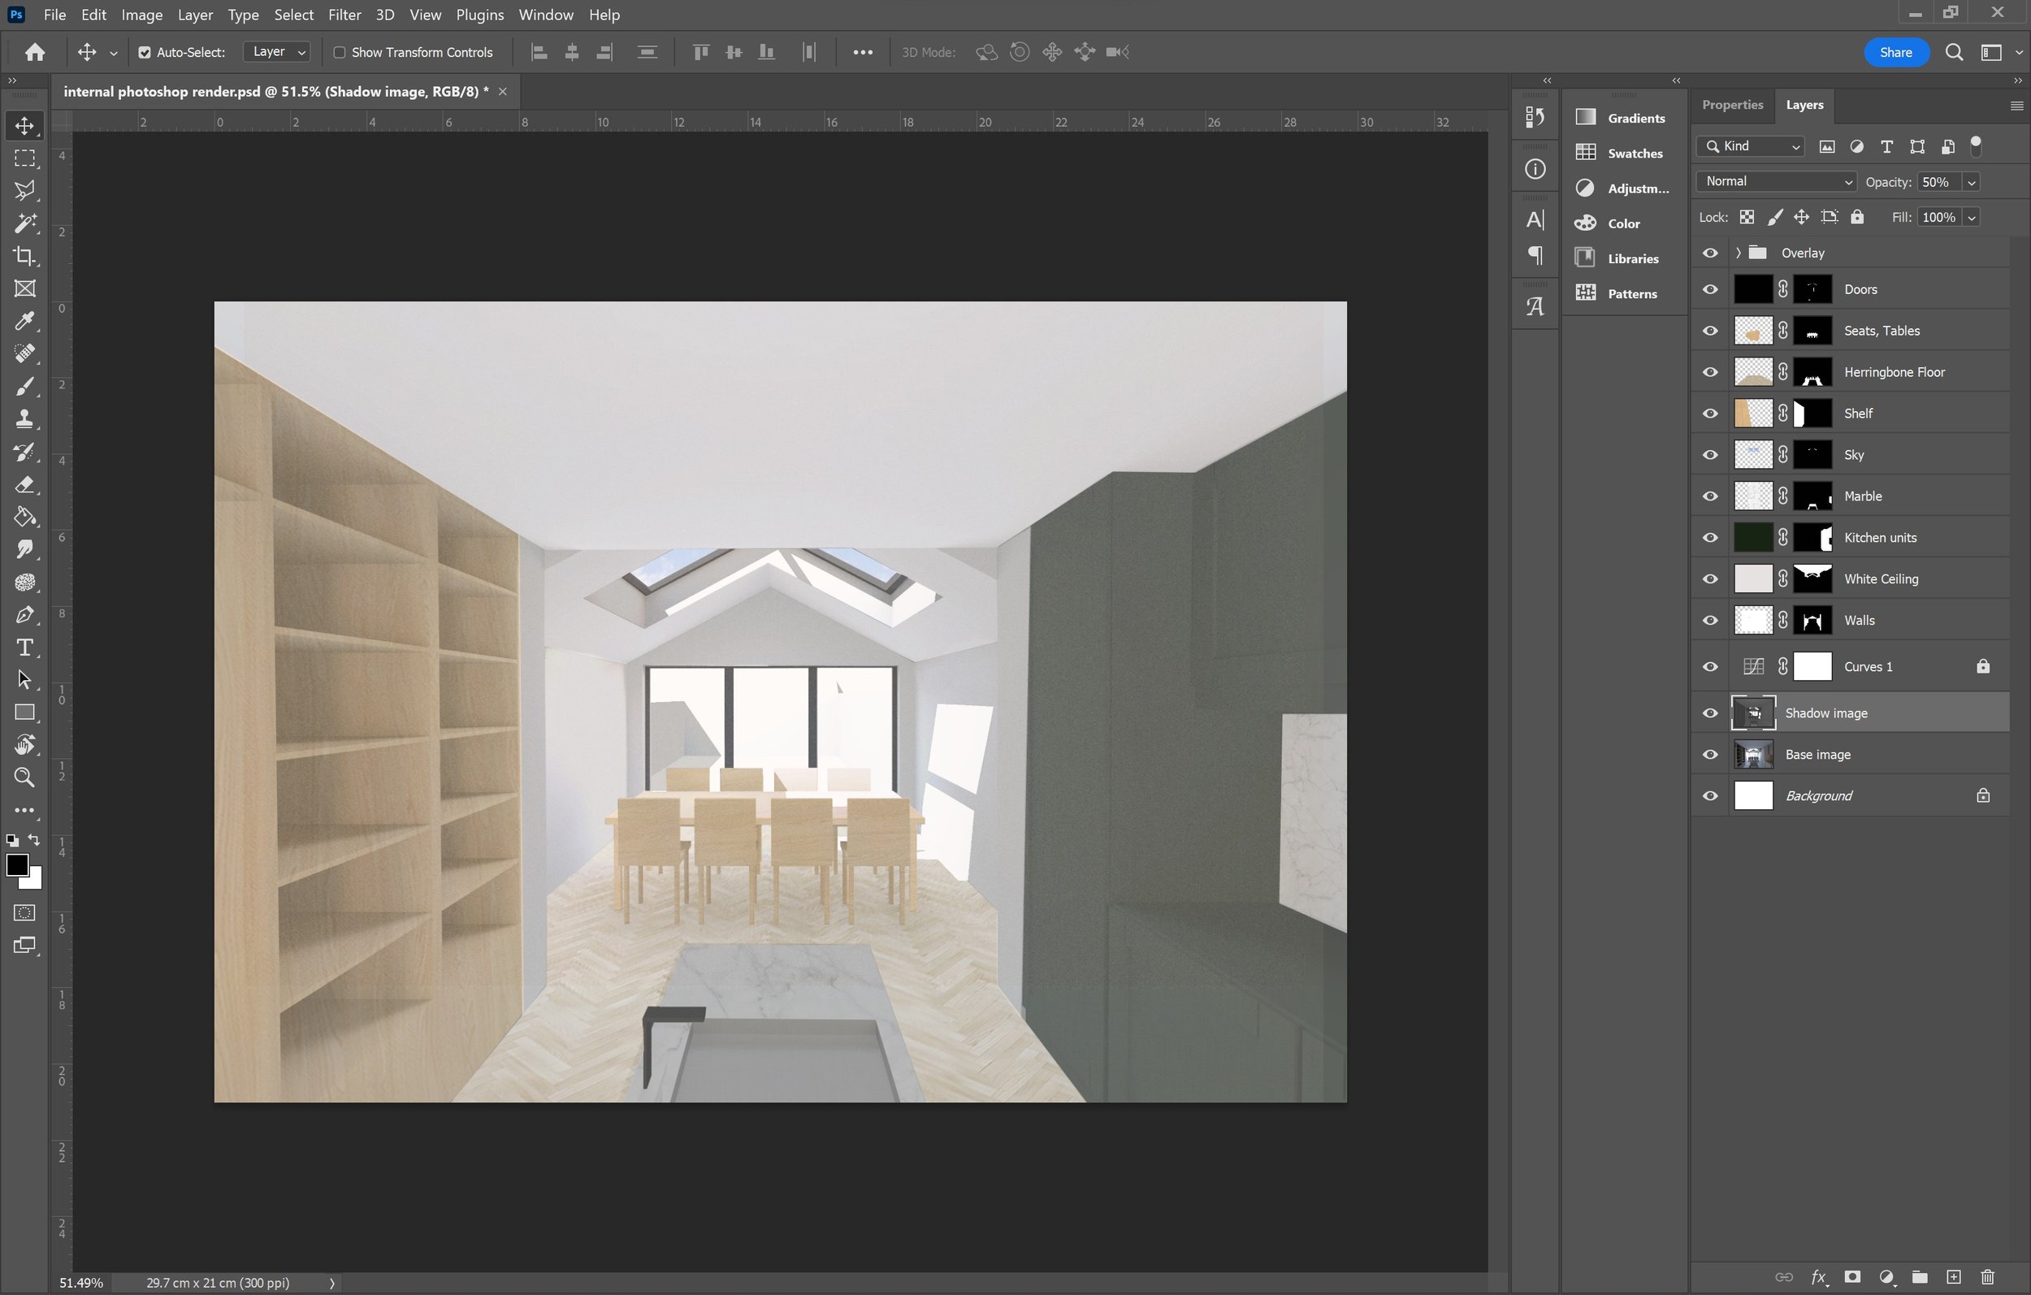The height and width of the screenshot is (1295, 2031).
Task: Open the Layers panel menu
Action: tap(2016, 106)
